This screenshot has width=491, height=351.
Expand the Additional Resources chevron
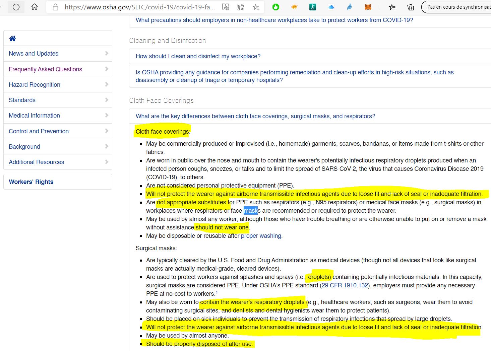tap(107, 162)
